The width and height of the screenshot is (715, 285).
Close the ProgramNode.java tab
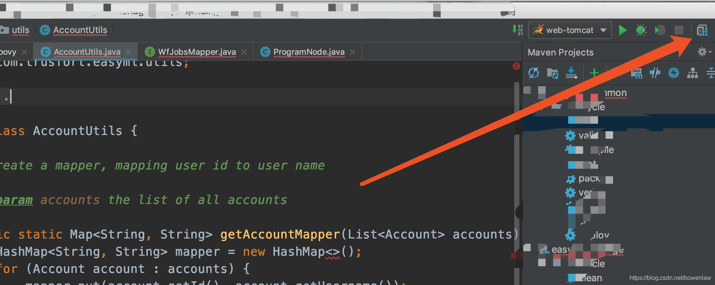coord(353,52)
